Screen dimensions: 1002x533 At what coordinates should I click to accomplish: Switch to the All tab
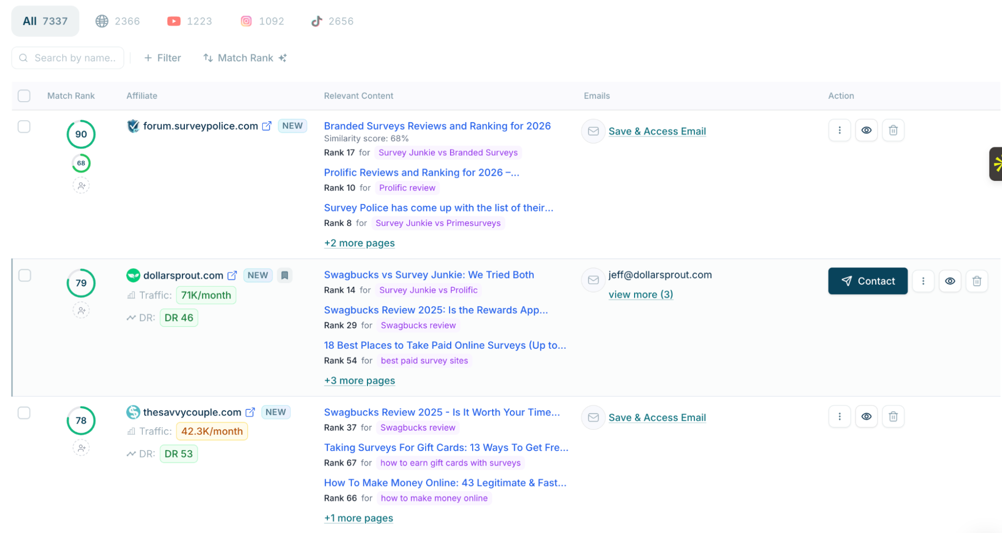pyautogui.click(x=45, y=21)
